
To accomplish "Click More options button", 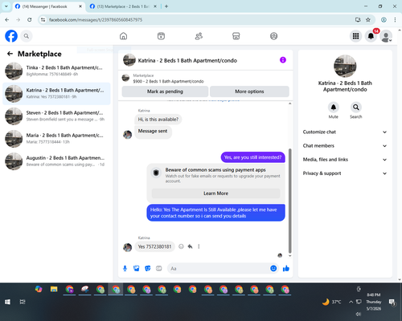I will pos(249,91).
